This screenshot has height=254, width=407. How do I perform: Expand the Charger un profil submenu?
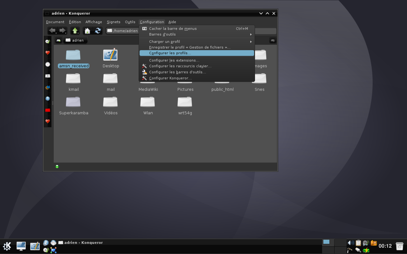[197, 42]
